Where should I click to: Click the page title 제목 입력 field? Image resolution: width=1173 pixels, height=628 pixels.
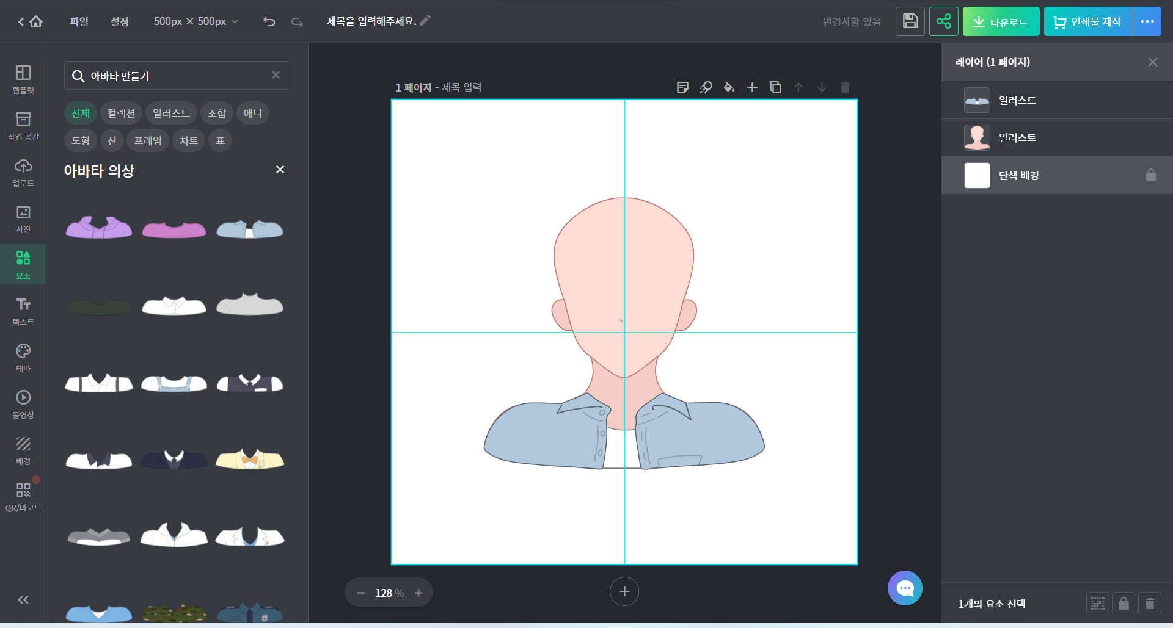tap(462, 87)
